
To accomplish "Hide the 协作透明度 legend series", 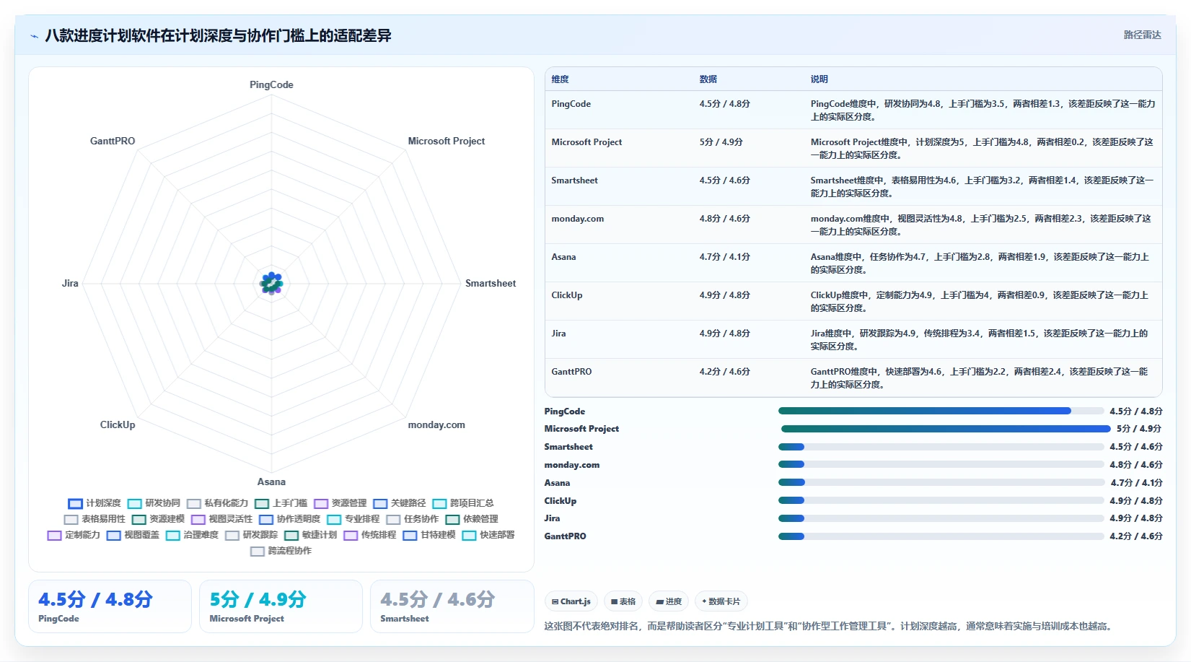I will pyautogui.click(x=289, y=519).
